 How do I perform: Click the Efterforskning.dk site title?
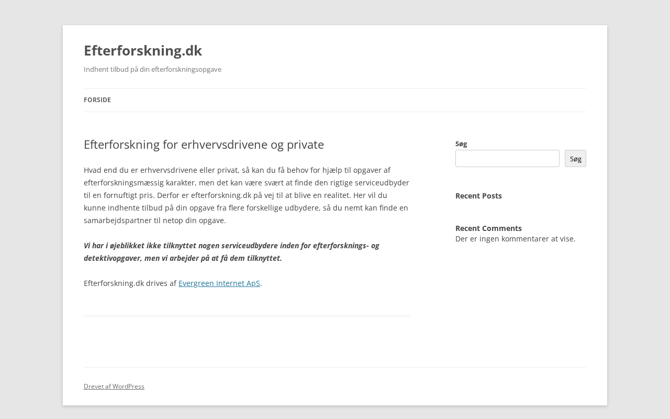click(142, 50)
